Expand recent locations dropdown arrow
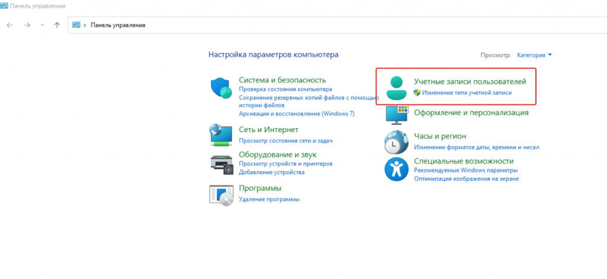607x279 pixels. [x=42, y=25]
